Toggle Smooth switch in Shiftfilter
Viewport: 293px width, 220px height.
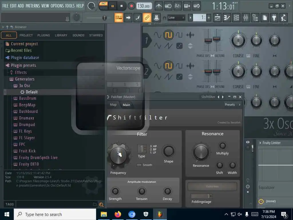139,165
